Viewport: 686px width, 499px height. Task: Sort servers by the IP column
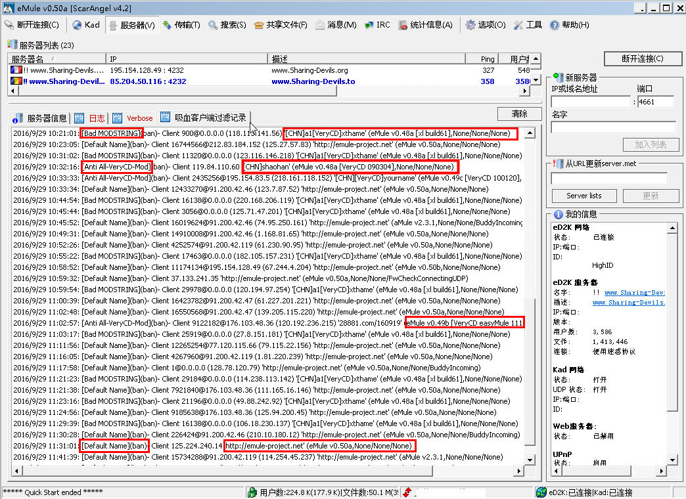pos(187,59)
